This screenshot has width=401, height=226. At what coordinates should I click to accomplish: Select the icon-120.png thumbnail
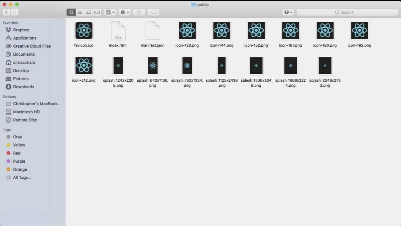coord(187,31)
